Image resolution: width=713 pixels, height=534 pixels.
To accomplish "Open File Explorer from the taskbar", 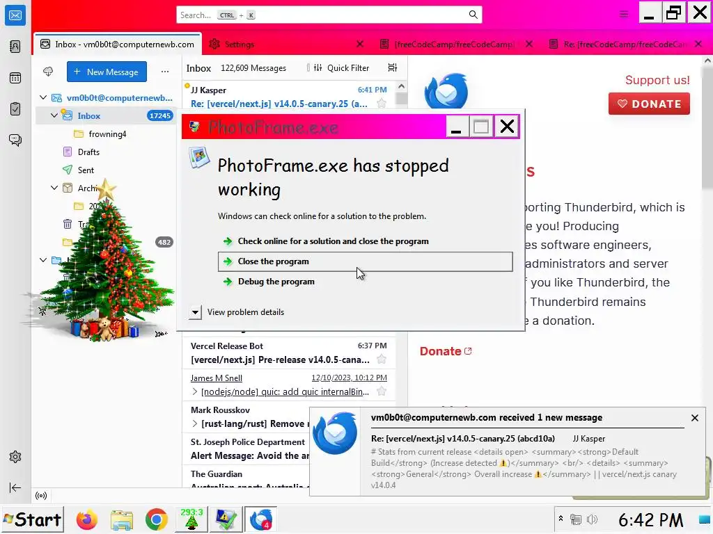I will point(121,519).
